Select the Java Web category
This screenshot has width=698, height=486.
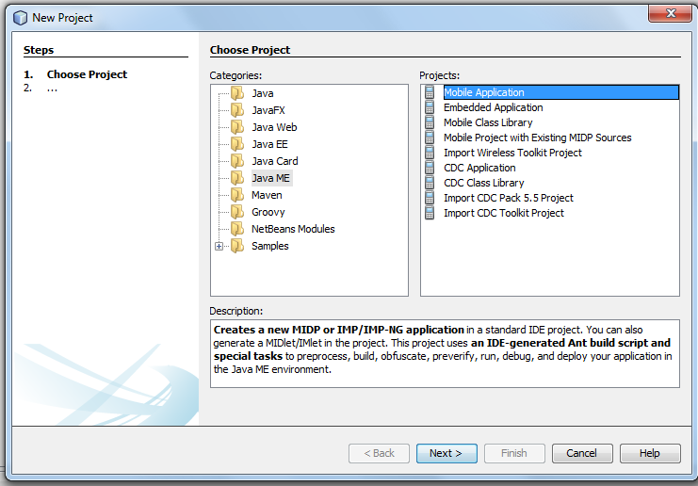pos(274,127)
